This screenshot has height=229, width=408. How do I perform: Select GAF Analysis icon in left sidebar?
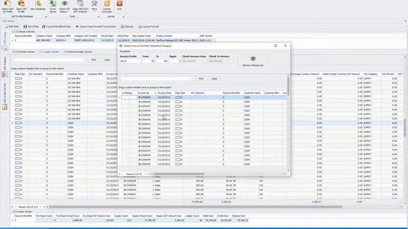(x=4, y=74)
